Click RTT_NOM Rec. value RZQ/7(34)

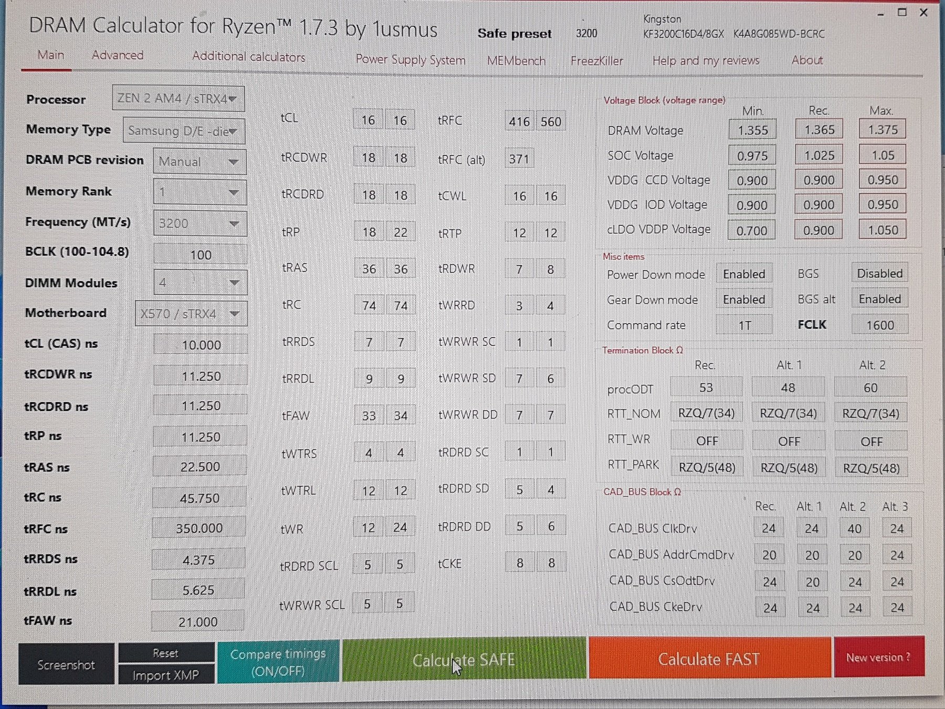point(707,413)
